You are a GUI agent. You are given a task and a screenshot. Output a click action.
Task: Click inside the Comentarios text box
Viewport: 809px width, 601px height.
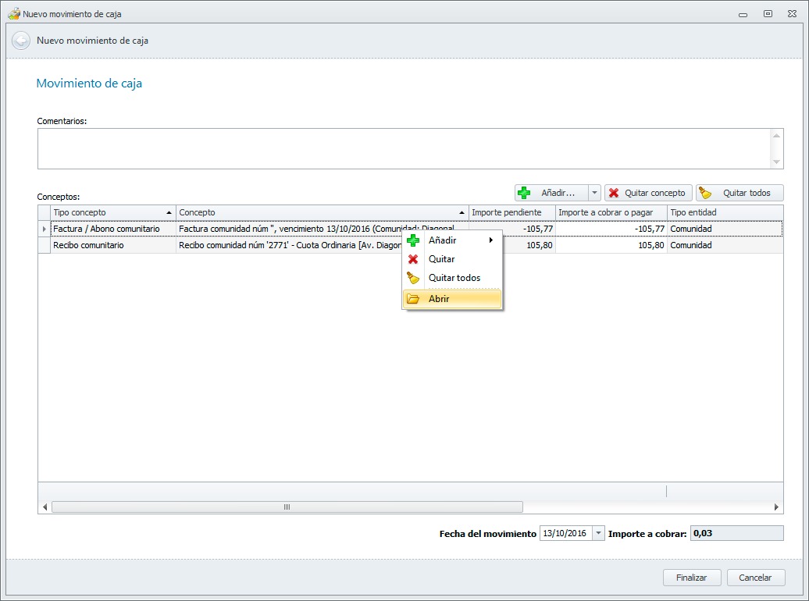404,148
